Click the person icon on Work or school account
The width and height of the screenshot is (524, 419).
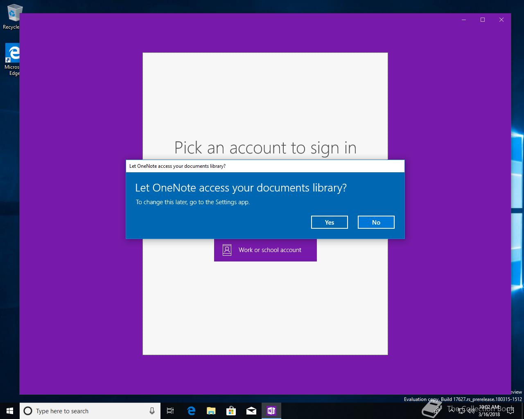click(227, 250)
